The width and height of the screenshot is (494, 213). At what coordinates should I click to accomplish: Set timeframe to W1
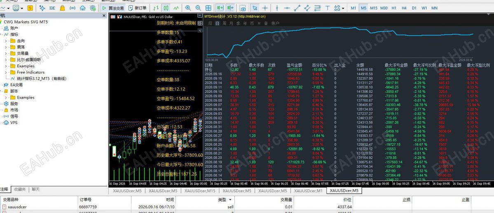click(424, 8)
